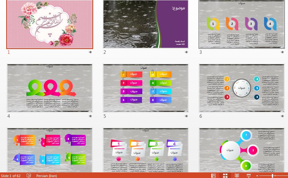This screenshot has width=288, height=178.
Task: Switch to Slide Sorter view icon
Action: (x=225, y=176)
